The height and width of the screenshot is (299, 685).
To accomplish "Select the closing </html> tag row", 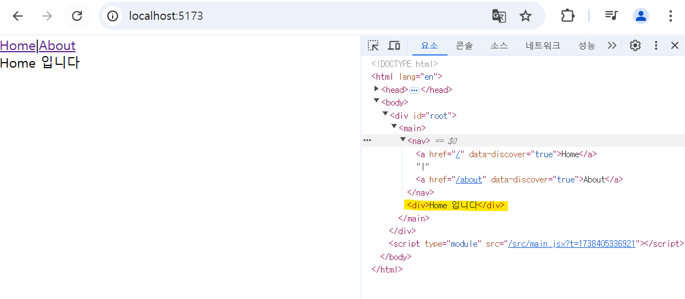I will [387, 269].
